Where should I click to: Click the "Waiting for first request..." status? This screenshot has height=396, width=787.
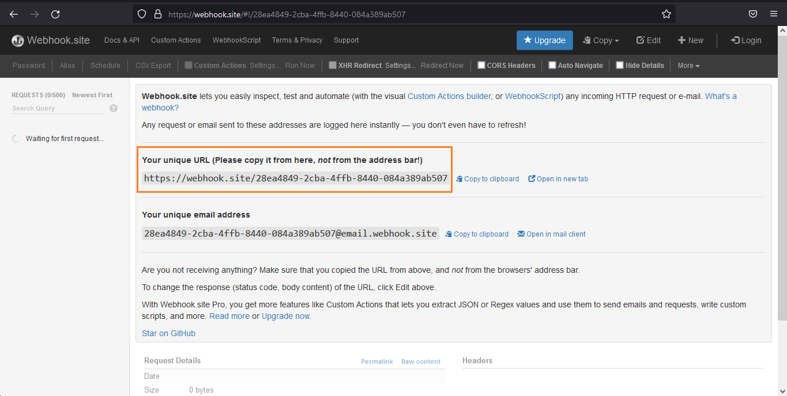65,139
